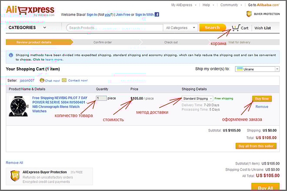Click the Facebook sign-in icon
Viewport: 287px width, 191px height.
point(157,14)
